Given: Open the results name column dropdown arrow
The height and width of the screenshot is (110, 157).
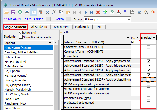Looking at the screenshot, I should (x=128, y=38).
